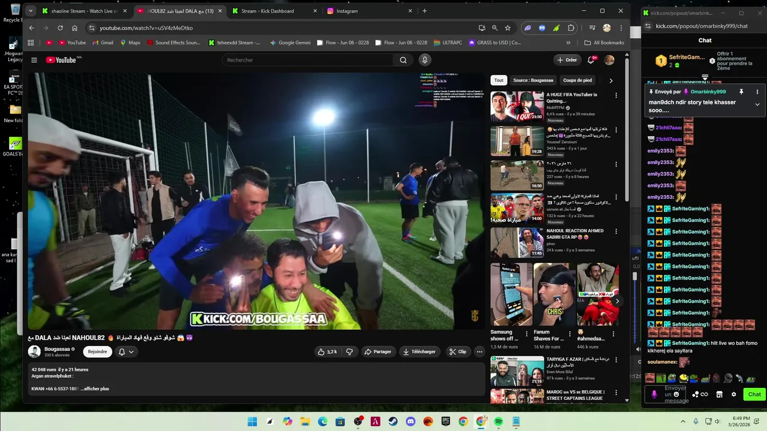767x431 pixels.
Task: Expand description with afficher plus
Action: [96, 389]
